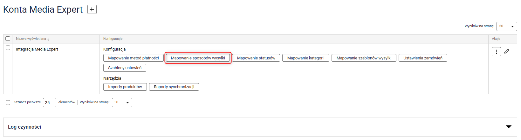The width and height of the screenshot is (521, 140).
Task: Expand the Log czynności panel
Action: (509, 127)
